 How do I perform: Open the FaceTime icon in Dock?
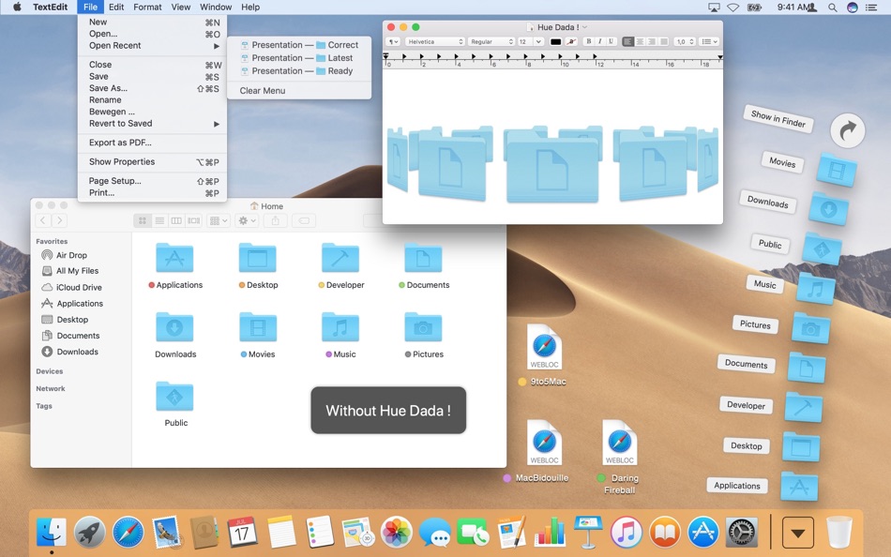coord(473,532)
